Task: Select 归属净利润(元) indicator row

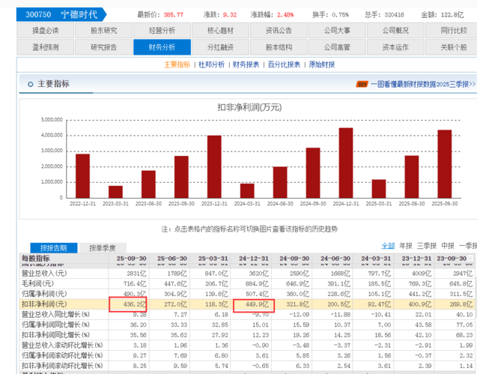Action: [x=44, y=294]
